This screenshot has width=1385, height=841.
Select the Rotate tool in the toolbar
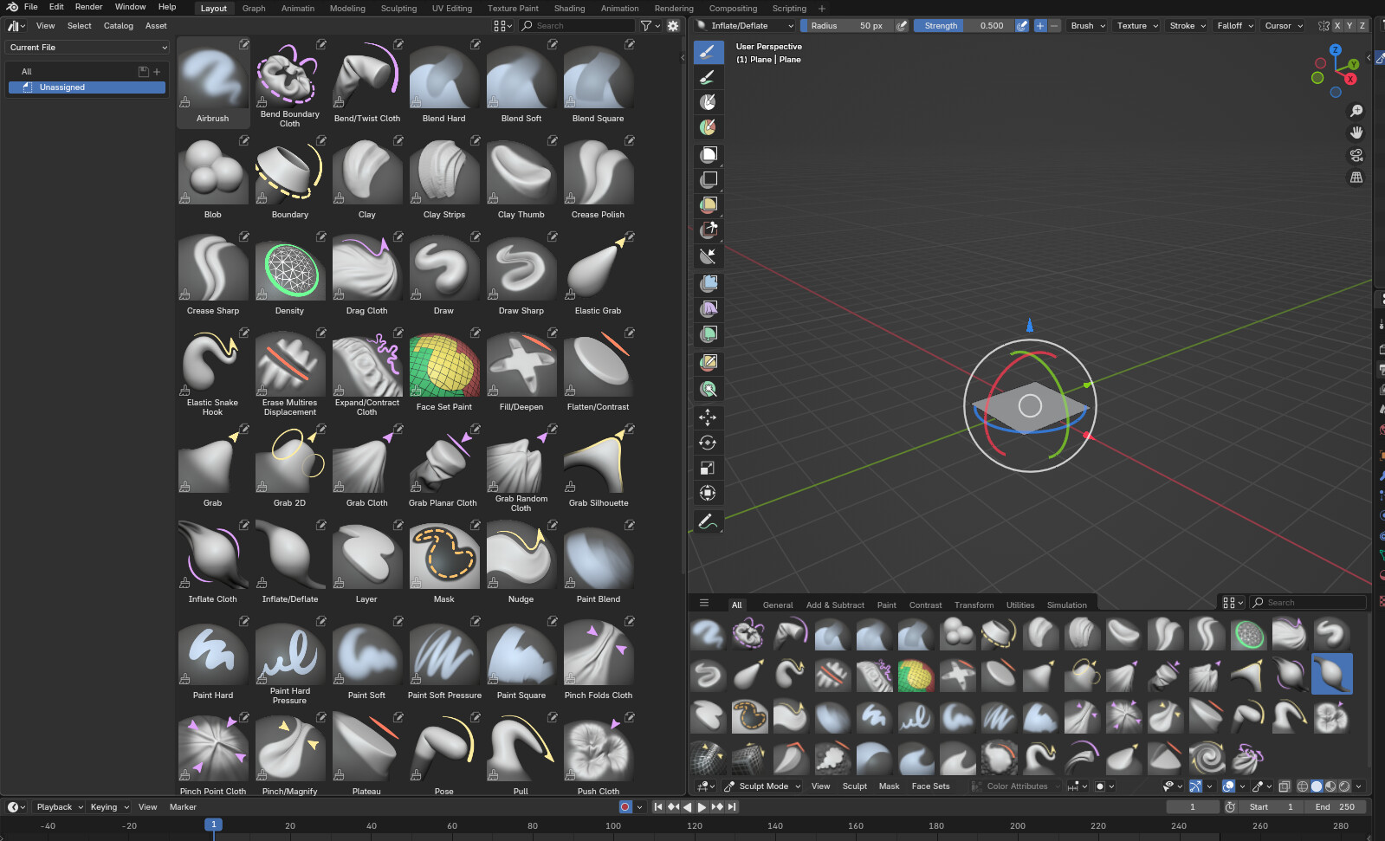[x=708, y=443]
